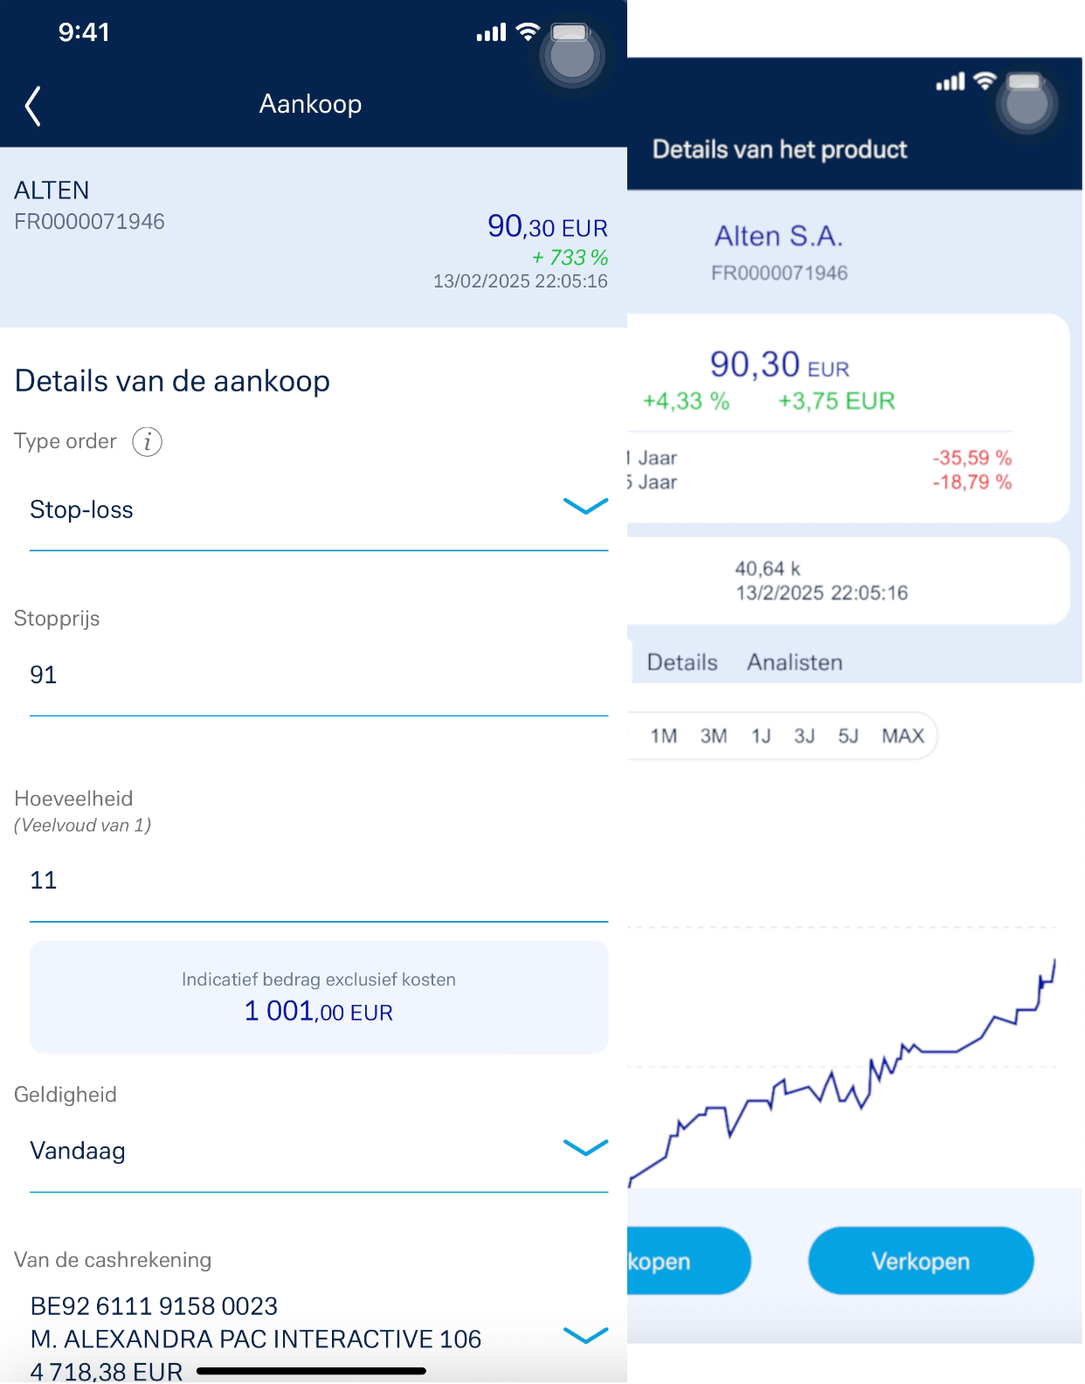This screenshot has width=1085, height=1384.
Task: Tap the Stopprijs field containing 91
Action: 319,676
